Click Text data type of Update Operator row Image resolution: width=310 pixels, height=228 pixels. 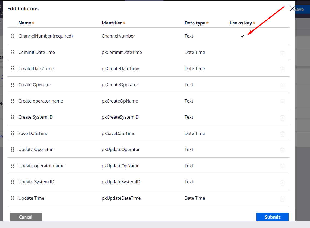(189, 149)
